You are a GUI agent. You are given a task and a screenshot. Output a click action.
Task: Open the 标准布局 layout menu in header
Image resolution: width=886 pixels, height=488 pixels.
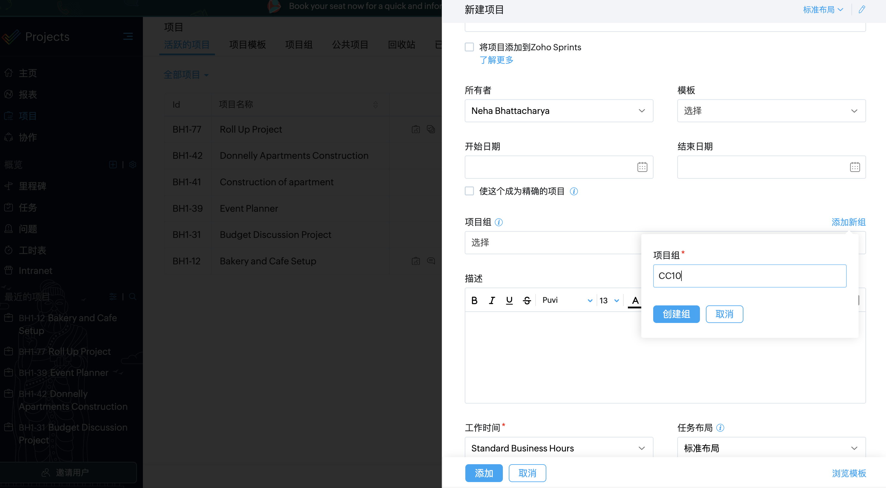click(823, 10)
